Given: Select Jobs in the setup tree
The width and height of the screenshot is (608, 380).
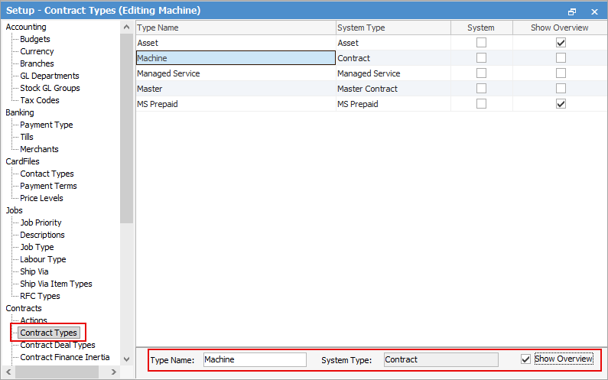Looking at the screenshot, I should pyautogui.click(x=14, y=210).
